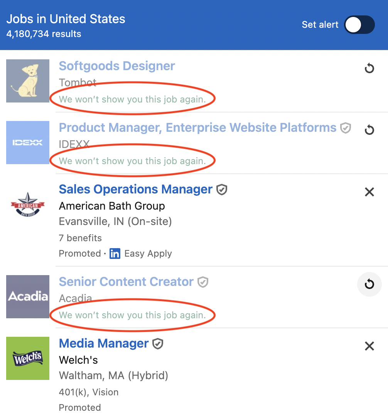Image resolution: width=388 pixels, height=420 pixels.
Task: Click verification badge on Senior Content Creator
Action: click(x=203, y=282)
